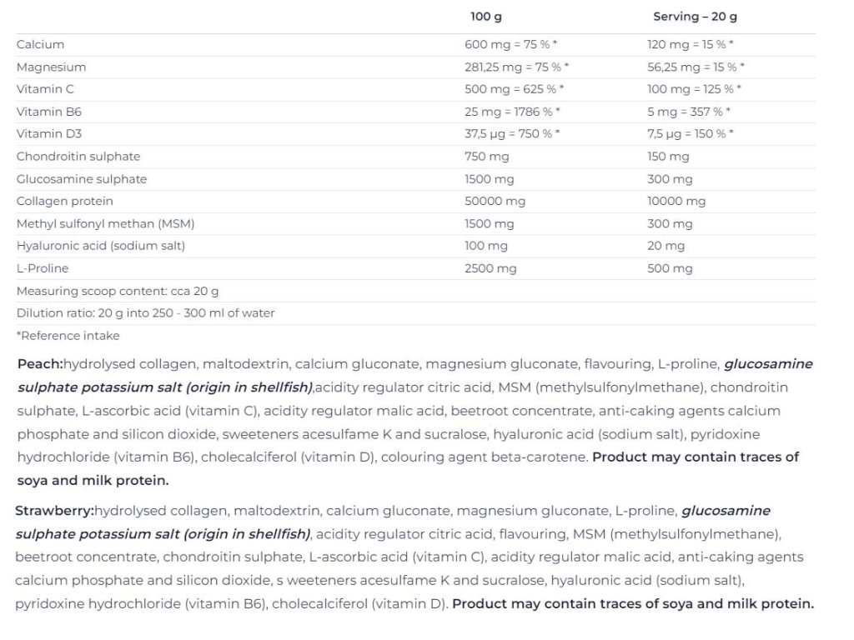Screen dimensions: 854x640
Task: Click the "100 g" column header
Action: pyautogui.click(x=486, y=17)
